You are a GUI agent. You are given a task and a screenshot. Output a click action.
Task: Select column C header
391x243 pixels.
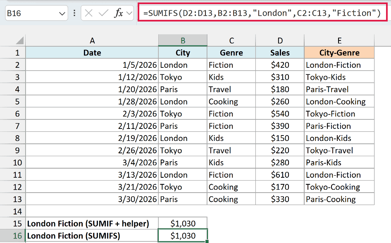[231, 40]
